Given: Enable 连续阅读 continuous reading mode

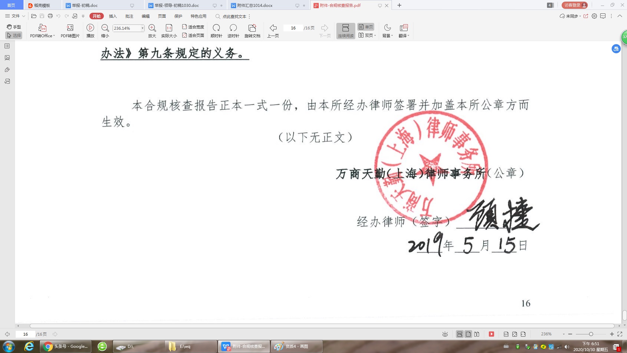Looking at the screenshot, I should click(346, 31).
